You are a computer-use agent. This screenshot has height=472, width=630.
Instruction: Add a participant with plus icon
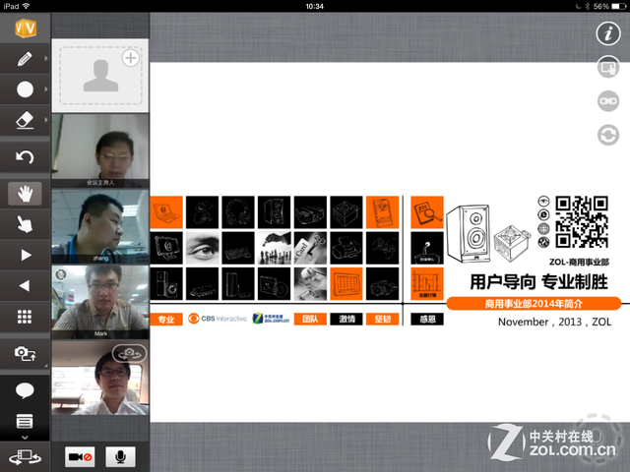[131, 58]
